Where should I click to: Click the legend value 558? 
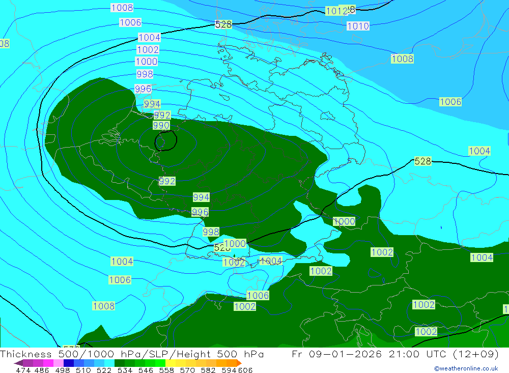[x=166, y=370]
